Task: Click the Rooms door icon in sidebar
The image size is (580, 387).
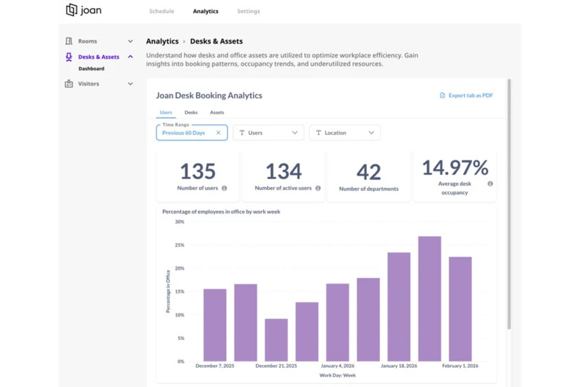Action: pos(69,41)
